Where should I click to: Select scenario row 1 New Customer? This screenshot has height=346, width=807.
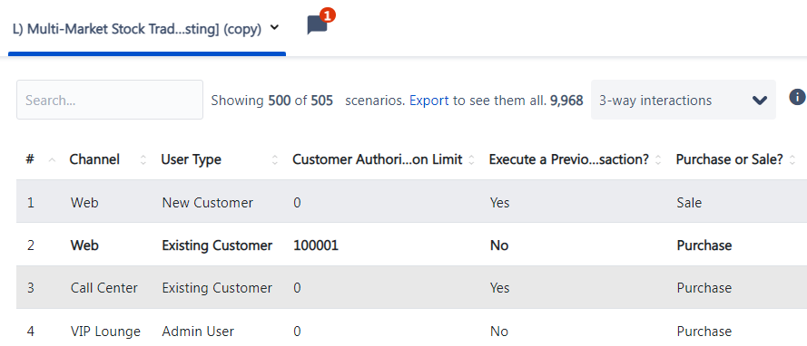411,202
